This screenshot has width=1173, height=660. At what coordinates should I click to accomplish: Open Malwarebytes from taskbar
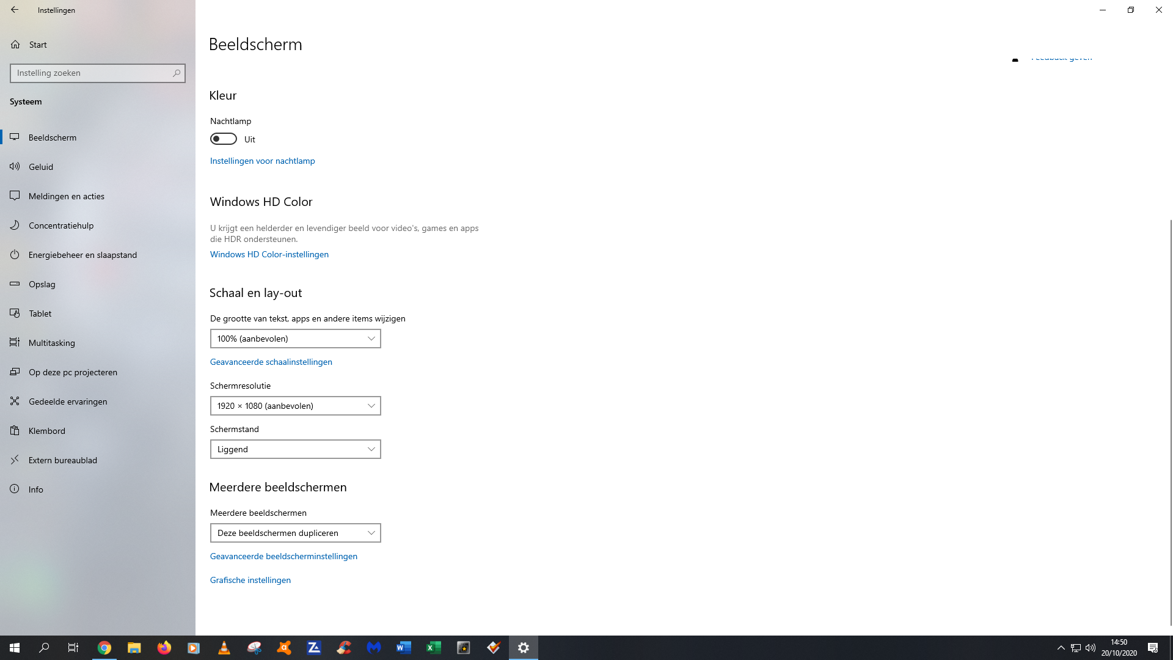pyautogui.click(x=374, y=648)
